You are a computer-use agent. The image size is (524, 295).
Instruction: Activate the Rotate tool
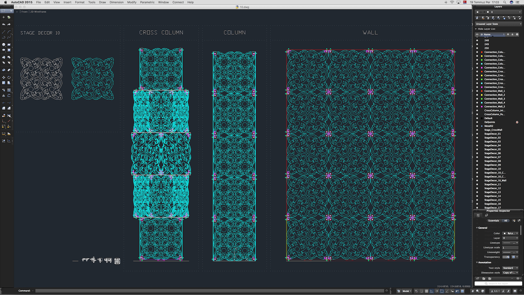point(9,77)
